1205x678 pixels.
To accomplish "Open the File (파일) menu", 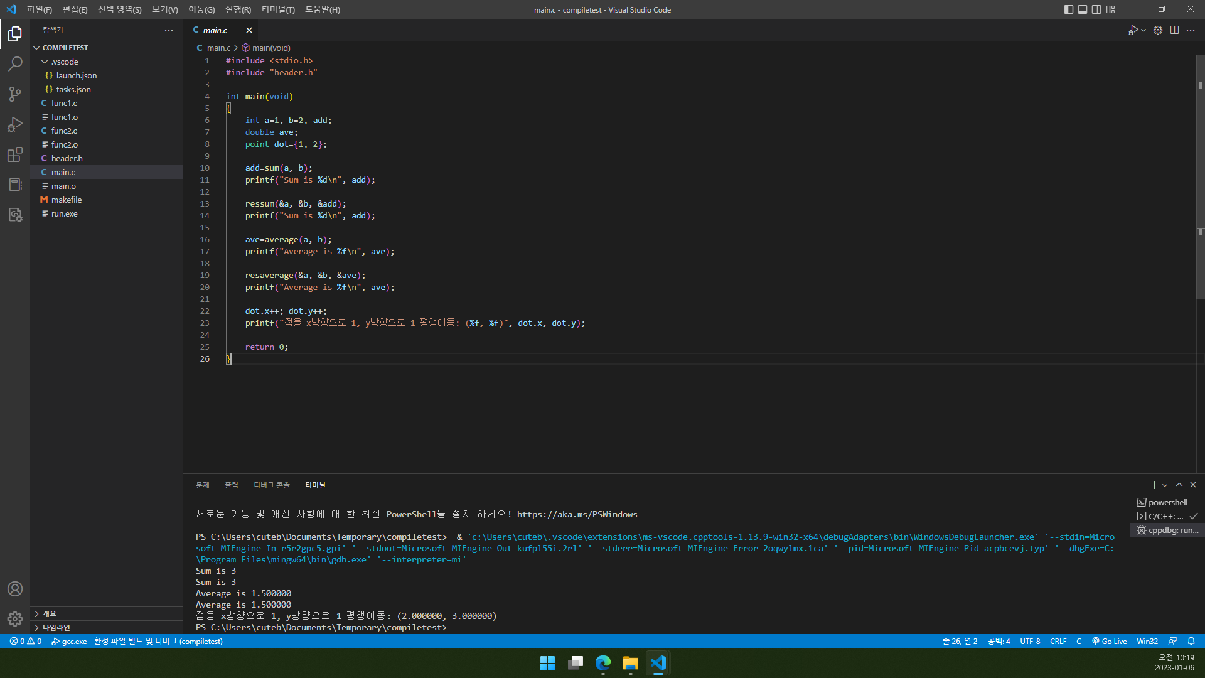I will click(40, 9).
